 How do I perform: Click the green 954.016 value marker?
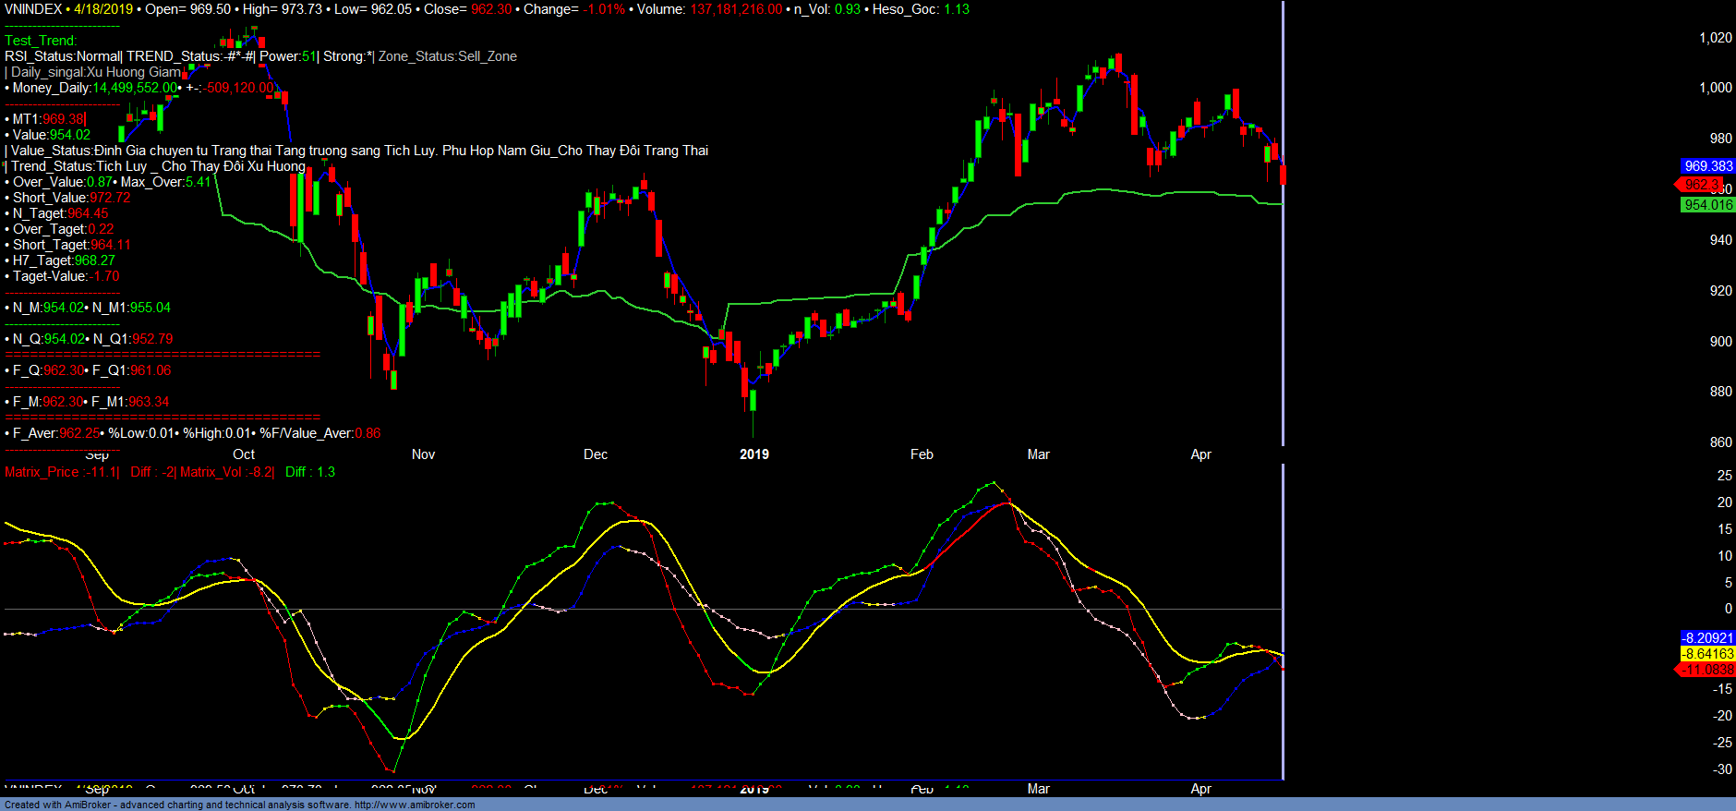(1707, 205)
